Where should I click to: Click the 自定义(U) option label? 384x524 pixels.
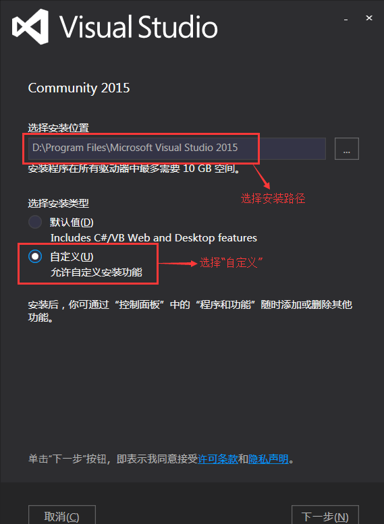(72, 257)
